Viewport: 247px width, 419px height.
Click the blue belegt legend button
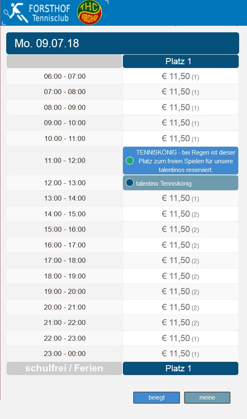[156, 397]
